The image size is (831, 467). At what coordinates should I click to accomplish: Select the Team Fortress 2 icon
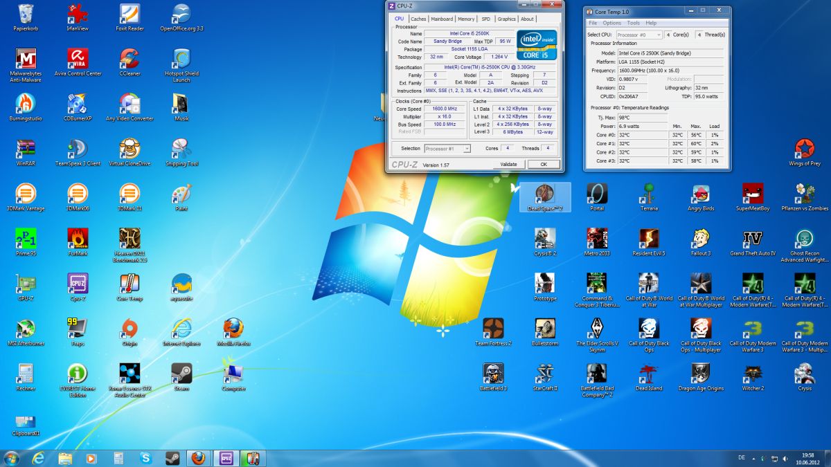click(493, 332)
